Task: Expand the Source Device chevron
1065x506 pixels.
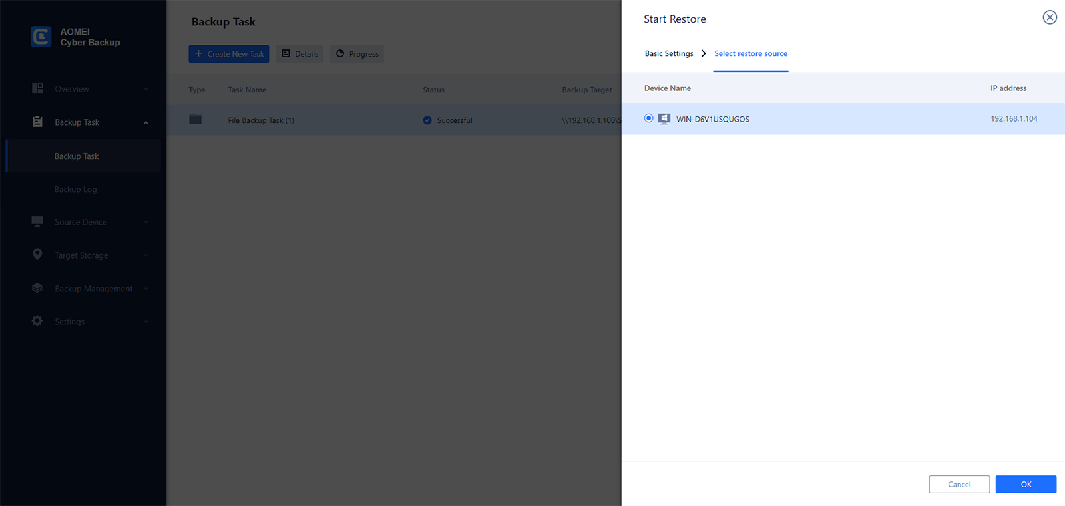Action: point(146,222)
